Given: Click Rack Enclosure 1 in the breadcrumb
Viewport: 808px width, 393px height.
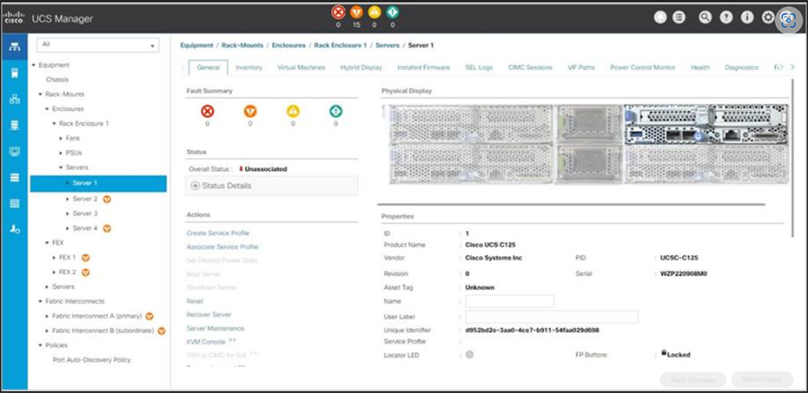Looking at the screenshot, I should pyautogui.click(x=340, y=45).
